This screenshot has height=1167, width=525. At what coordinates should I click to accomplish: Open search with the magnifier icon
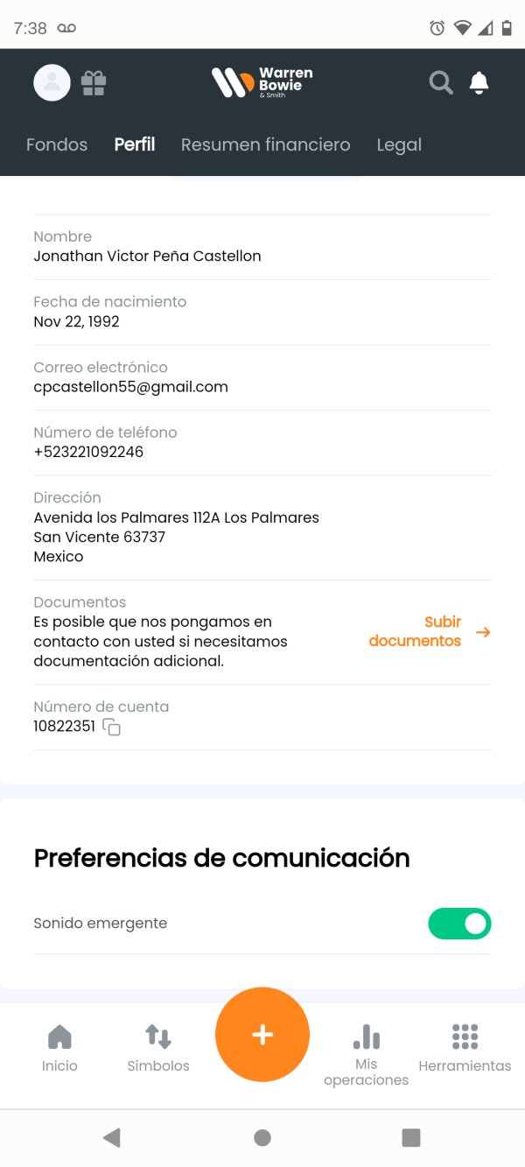coord(441,82)
